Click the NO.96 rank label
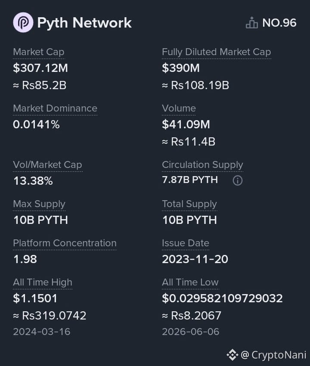Viewport: 310px width, 366px height. 279,23
